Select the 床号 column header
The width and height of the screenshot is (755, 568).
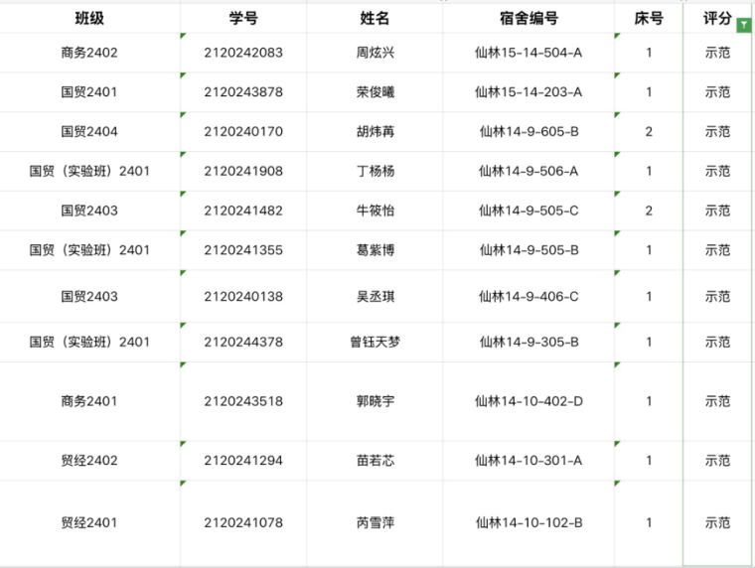pos(649,18)
